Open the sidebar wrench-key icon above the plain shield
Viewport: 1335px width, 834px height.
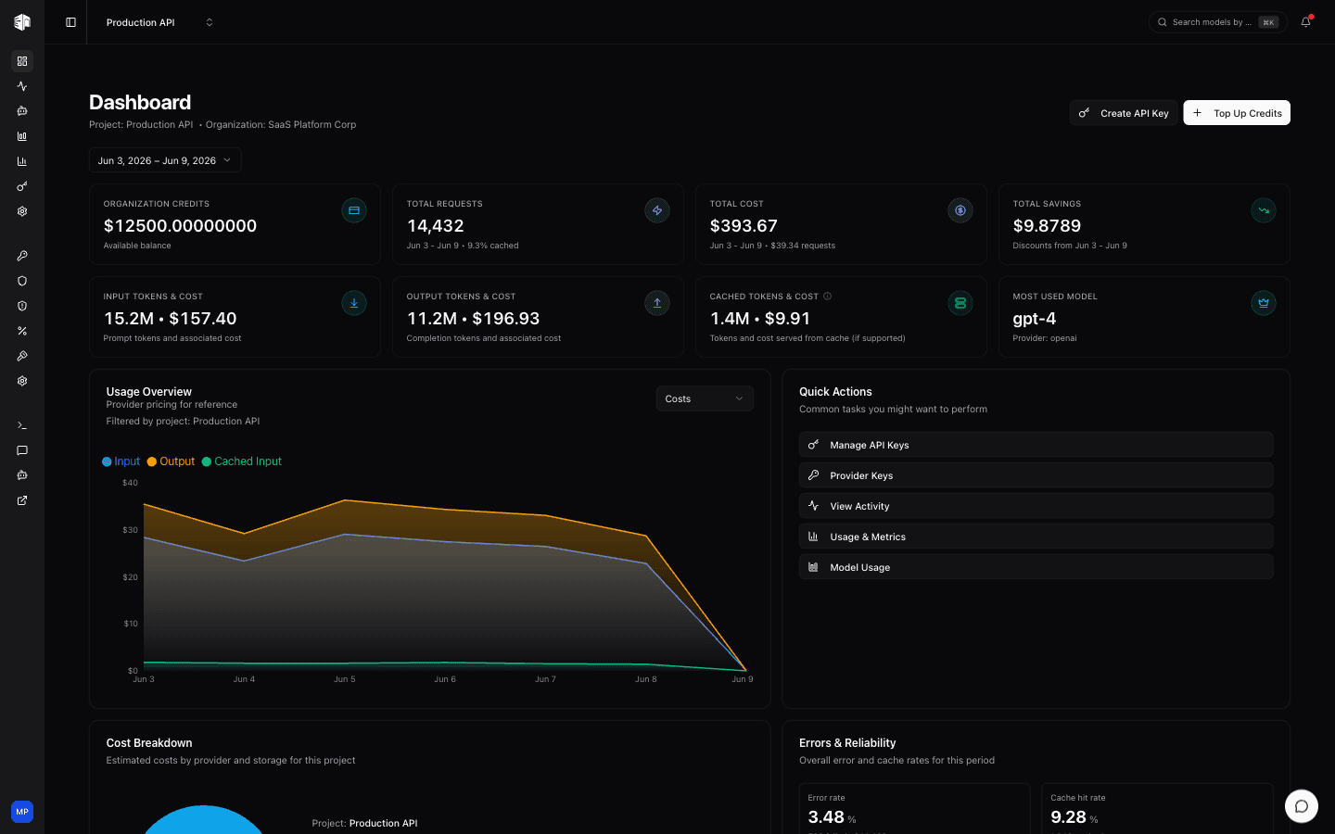point(22,256)
